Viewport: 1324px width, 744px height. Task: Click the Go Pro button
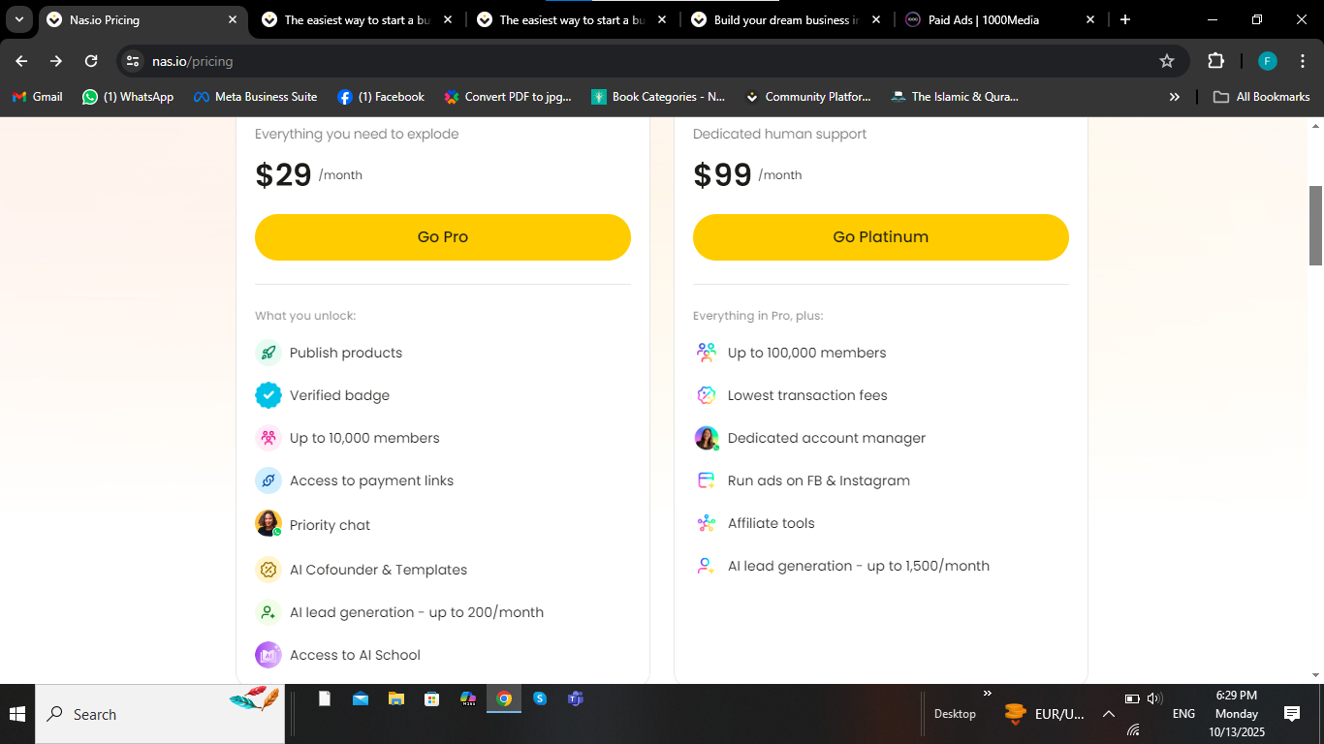coord(442,236)
